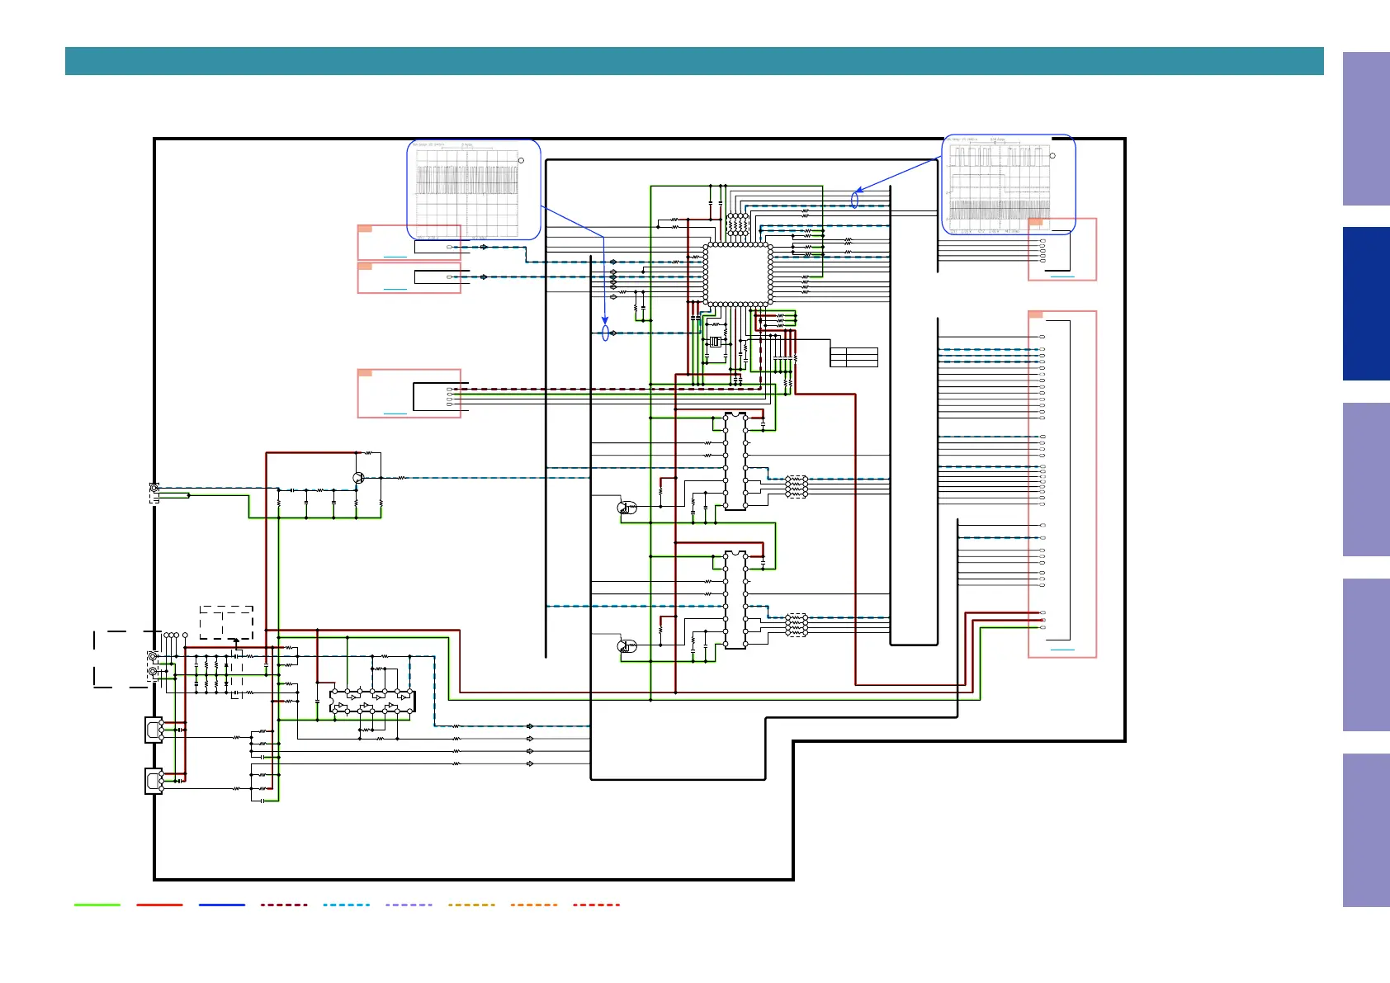Click the lower 16-pin IC symbol
This screenshot has height=983, width=1390.
(x=735, y=600)
